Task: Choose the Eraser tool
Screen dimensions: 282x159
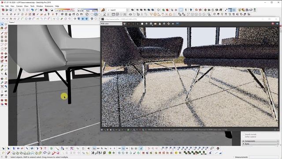Action: (6, 28)
